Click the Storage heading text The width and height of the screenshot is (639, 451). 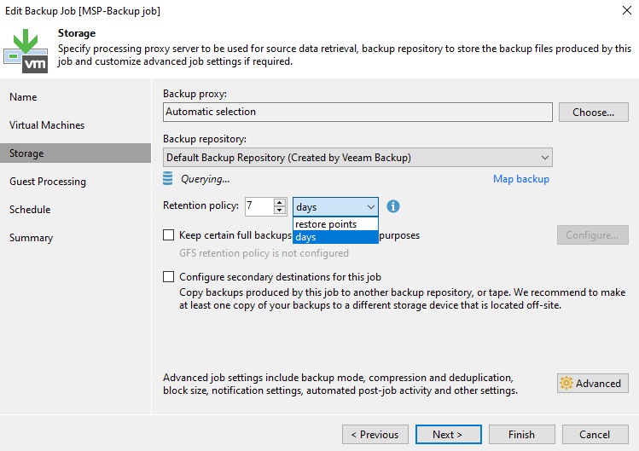[77, 33]
